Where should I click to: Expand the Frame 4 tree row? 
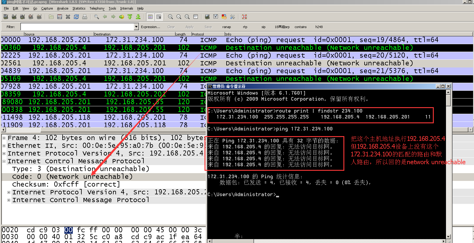(x=4, y=138)
